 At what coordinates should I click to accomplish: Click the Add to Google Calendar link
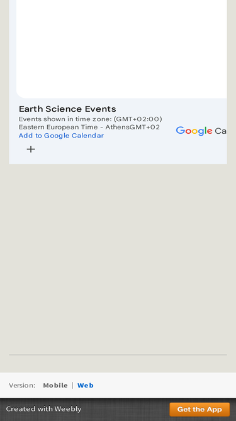(61, 136)
